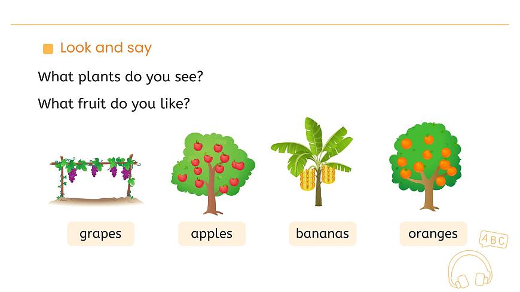Select the orange tree picture
The width and height of the screenshot is (520, 292).
426,165
